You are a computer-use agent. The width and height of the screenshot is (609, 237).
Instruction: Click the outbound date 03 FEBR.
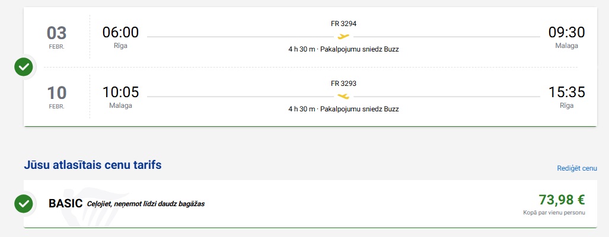[x=57, y=37]
